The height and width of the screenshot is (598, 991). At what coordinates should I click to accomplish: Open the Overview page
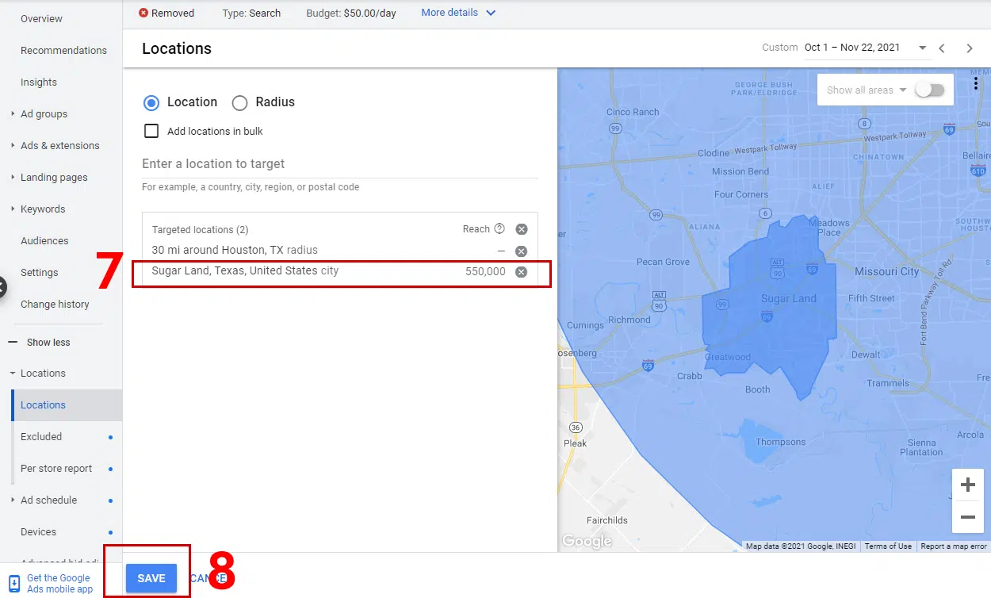(41, 18)
